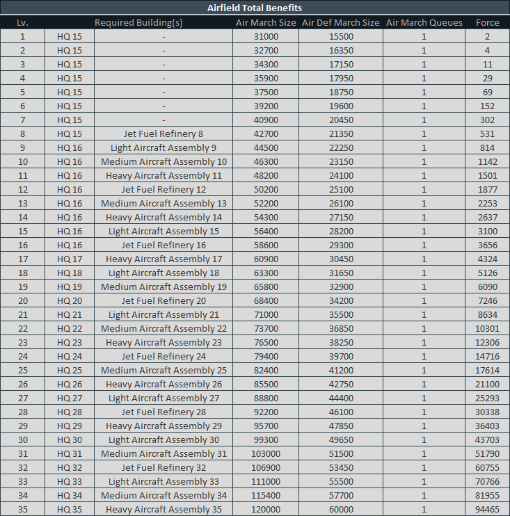Select the 'Required Building(s)' column header

(138, 23)
